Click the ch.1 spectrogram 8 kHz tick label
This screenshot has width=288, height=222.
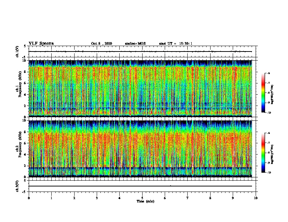pyautogui.click(x=25, y=72)
